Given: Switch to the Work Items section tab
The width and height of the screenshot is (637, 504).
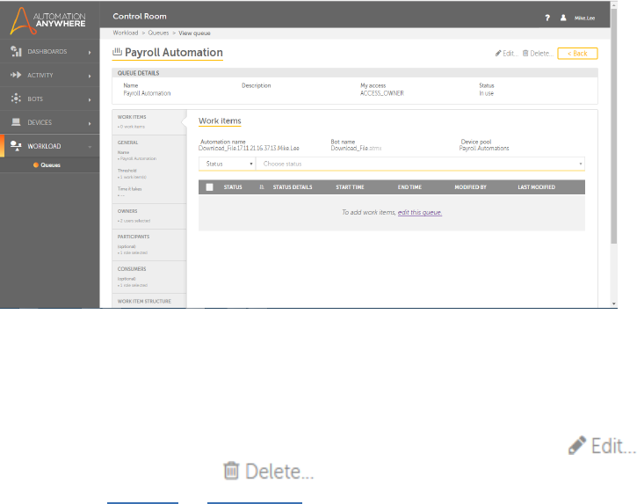Looking at the screenshot, I should coord(149,121).
